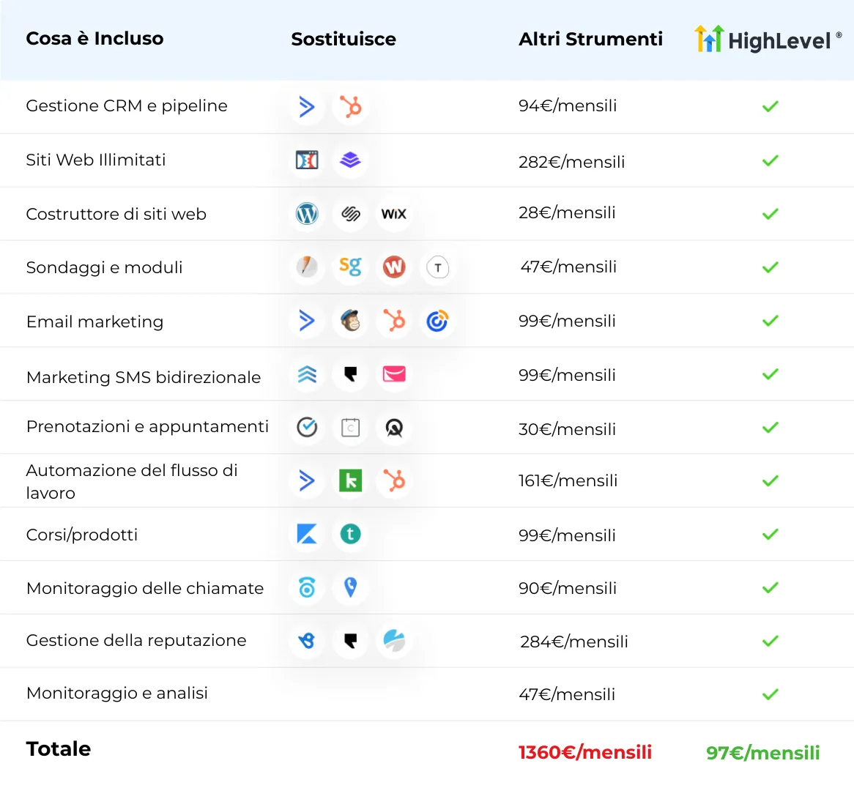The width and height of the screenshot is (854, 788).
Task: Click the WordPress logo icon
Action: pyautogui.click(x=307, y=213)
